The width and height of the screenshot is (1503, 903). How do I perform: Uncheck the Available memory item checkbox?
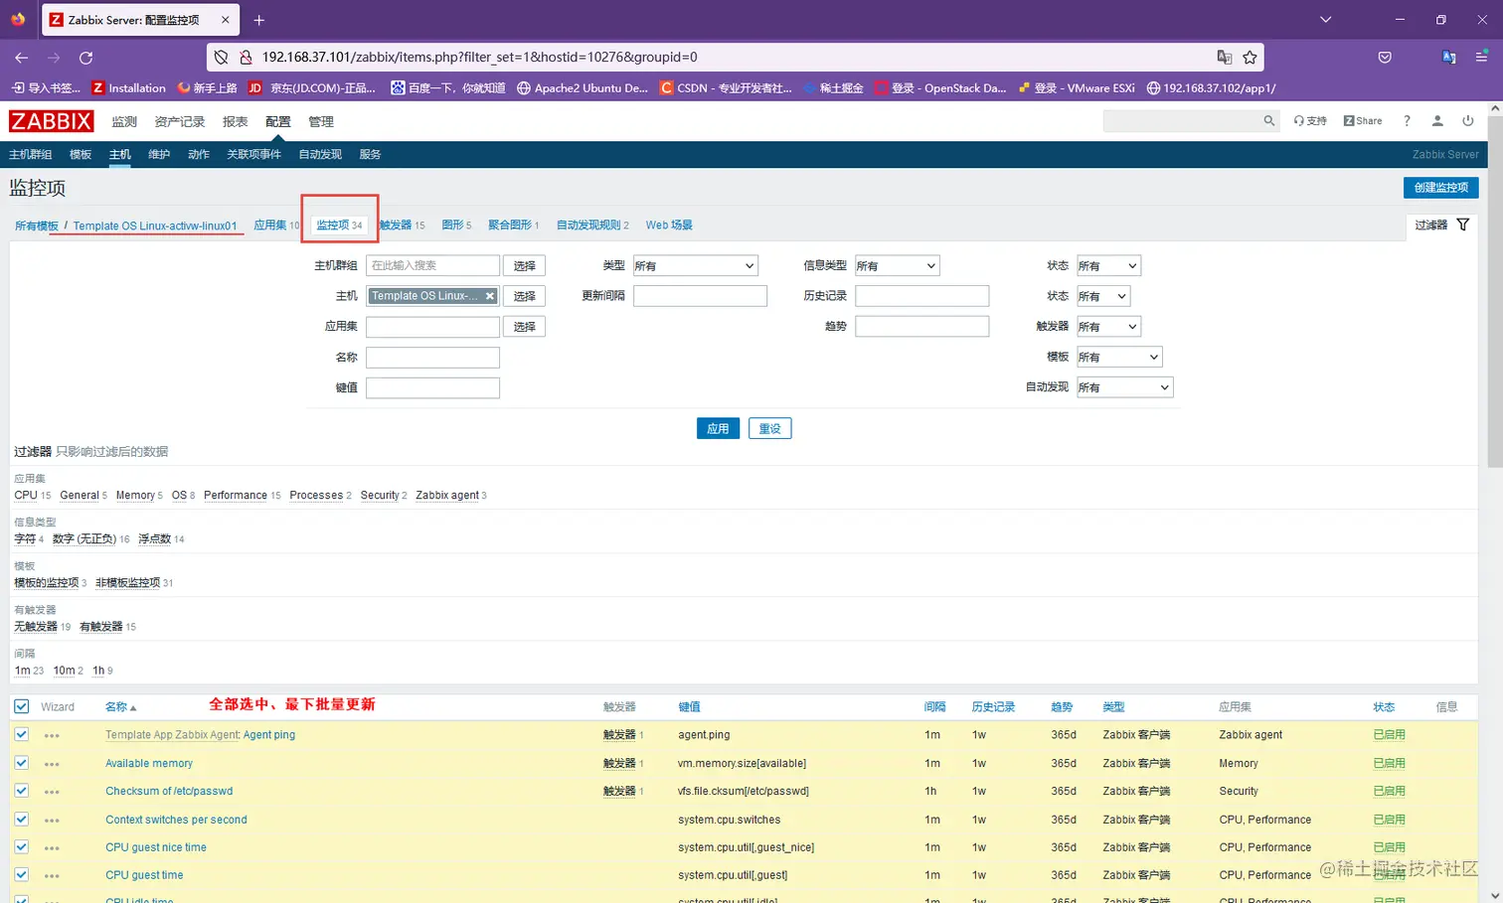[22, 763]
